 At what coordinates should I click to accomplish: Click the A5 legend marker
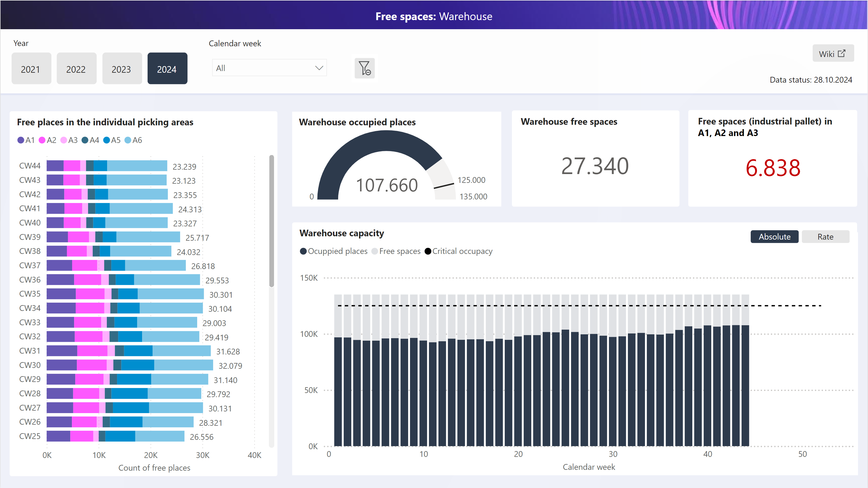click(x=107, y=140)
